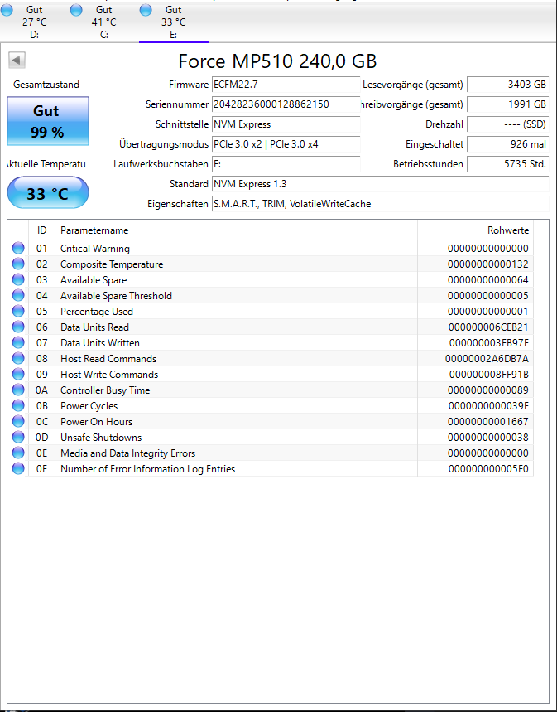This screenshot has width=557, height=712.
Task: Click status orb of Media and Data Integrity Errors row
Action: 18,453
